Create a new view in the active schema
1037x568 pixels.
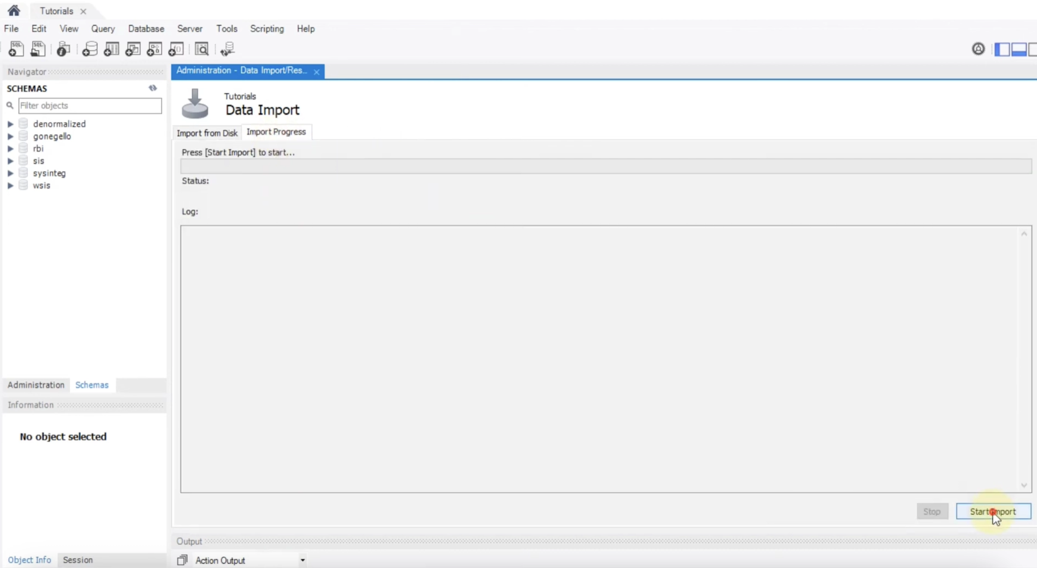click(133, 49)
